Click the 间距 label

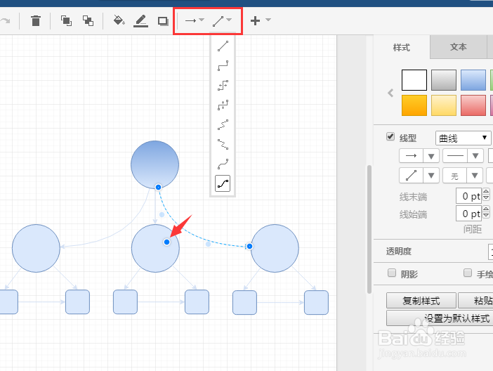click(x=472, y=229)
